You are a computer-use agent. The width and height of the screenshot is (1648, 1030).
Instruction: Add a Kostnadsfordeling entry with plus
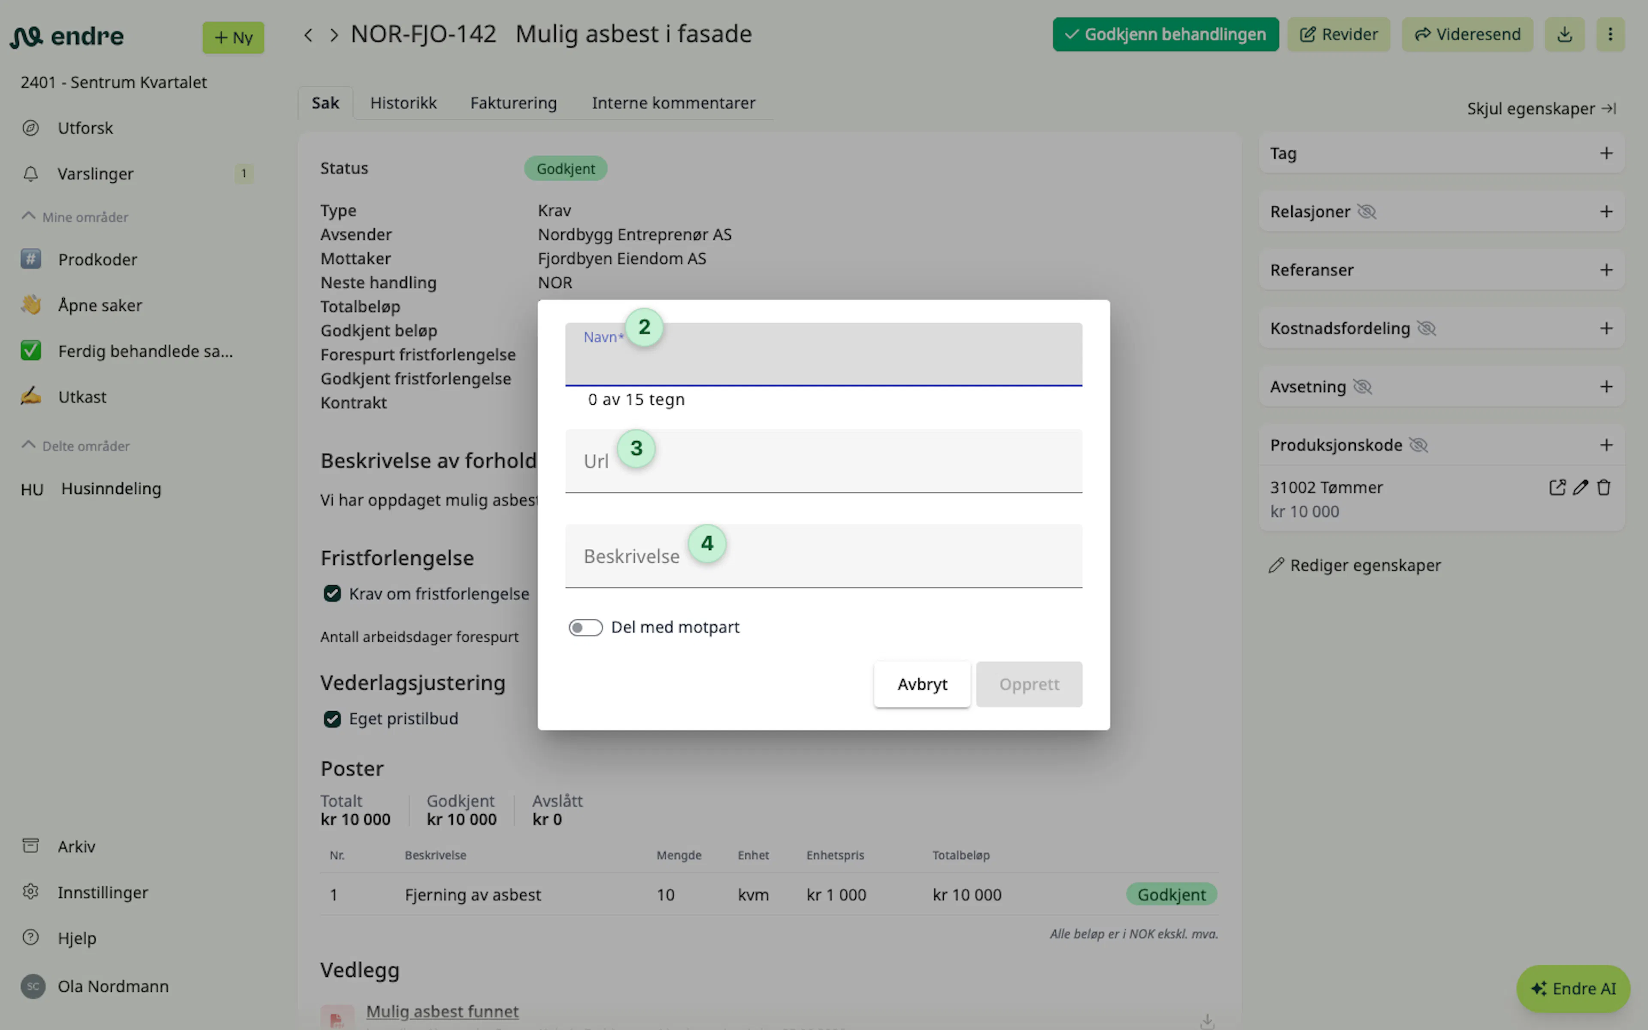coord(1606,328)
